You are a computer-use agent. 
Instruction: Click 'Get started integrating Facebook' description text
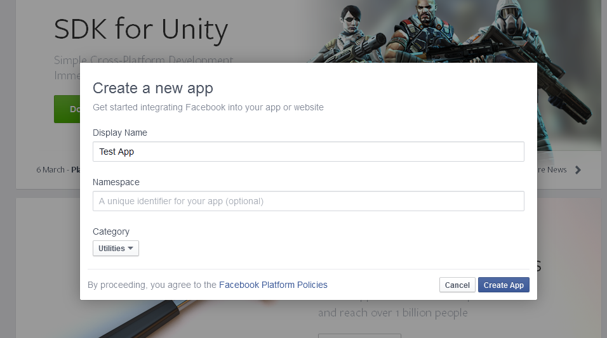click(208, 107)
